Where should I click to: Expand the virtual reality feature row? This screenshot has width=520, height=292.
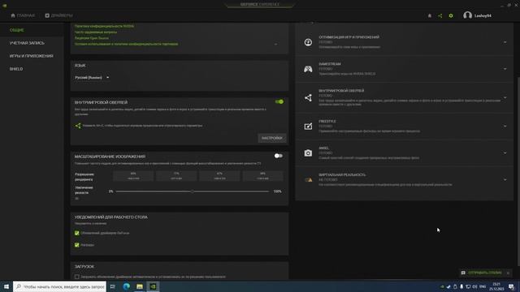coord(505,180)
